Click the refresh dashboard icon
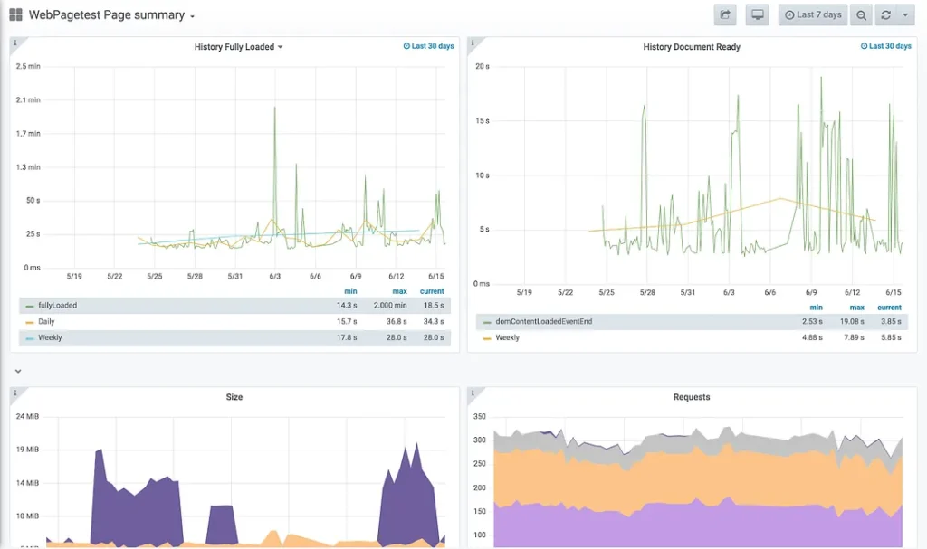 tap(886, 15)
